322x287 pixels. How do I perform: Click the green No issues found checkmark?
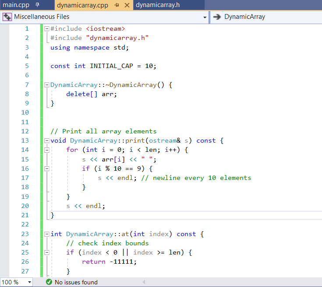point(49,282)
